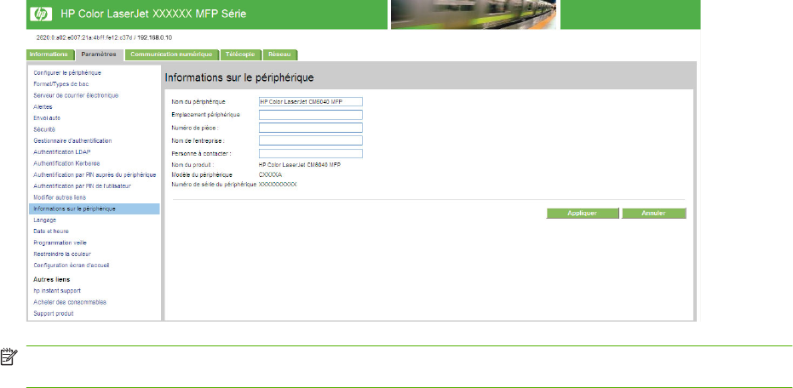Screen dimensions: 793x388
Task: Open Programmation veille
Action: [60, 242]
